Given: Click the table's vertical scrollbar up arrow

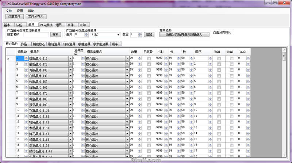Looking at the screenshot, I should pos(284,50).
